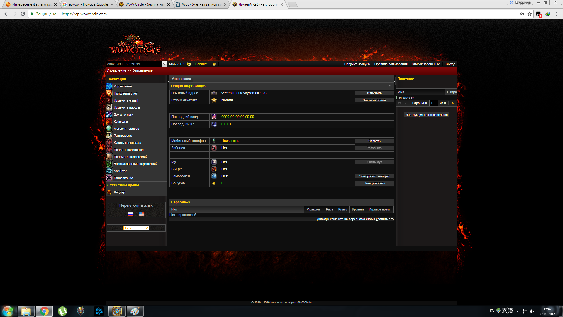Click the Ладдер arena icon
The image size is (563, 317).
(x=109, y=192)
